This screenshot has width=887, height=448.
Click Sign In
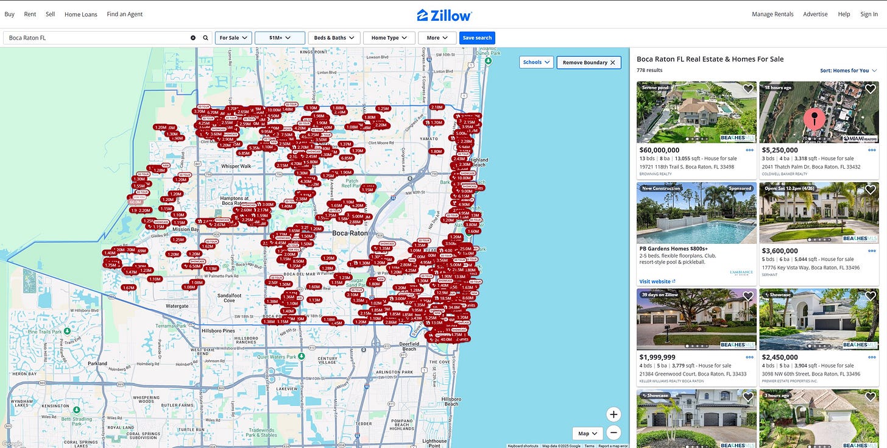[x=869, y=14]
